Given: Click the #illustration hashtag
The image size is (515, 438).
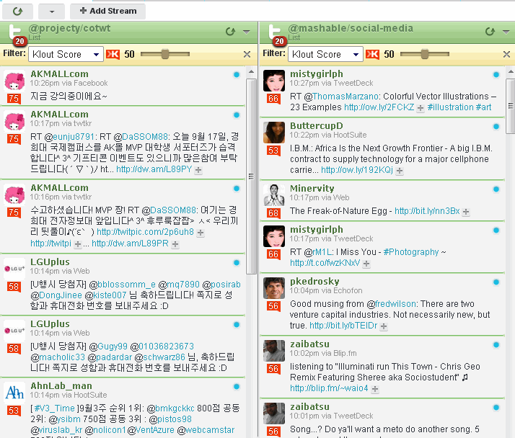Looking at the screenshot, I should click(451, 107).
